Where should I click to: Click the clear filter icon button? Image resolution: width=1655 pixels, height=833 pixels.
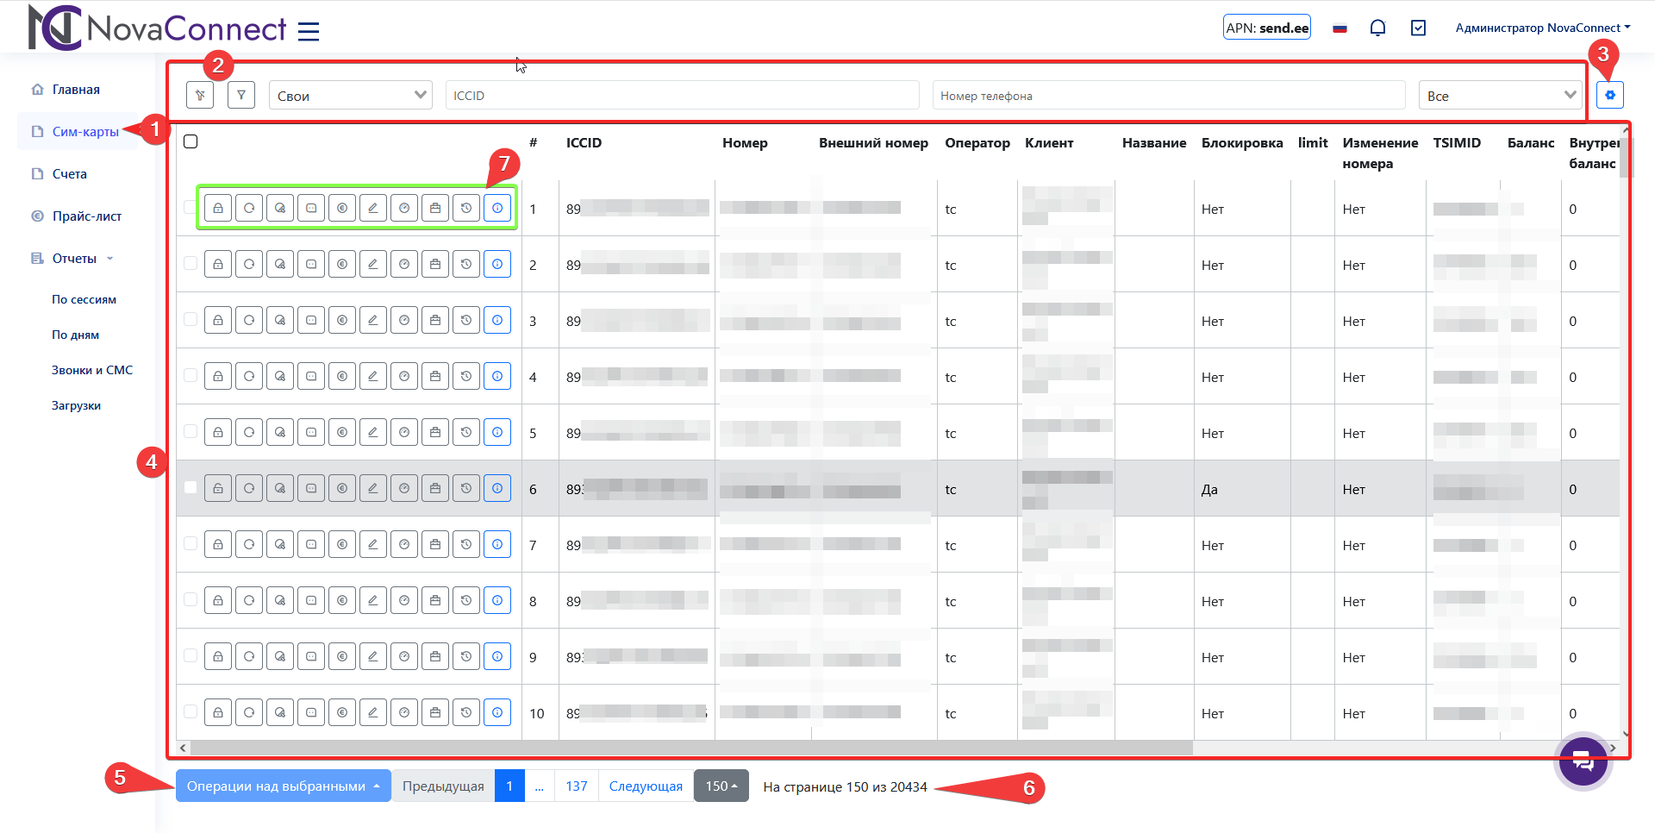click(x=200, y=95)
